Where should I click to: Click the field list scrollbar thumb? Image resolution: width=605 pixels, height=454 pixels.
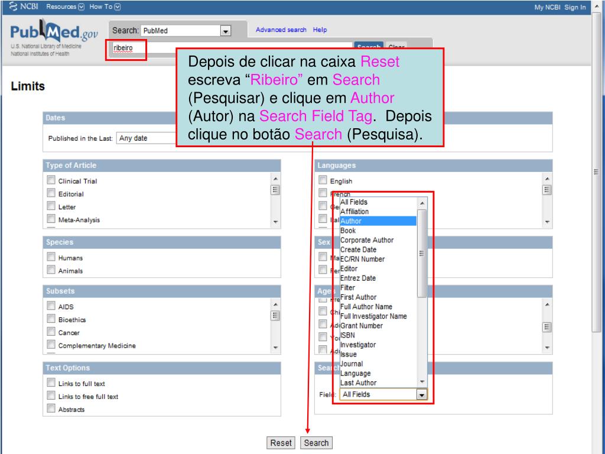click(422, 254)
